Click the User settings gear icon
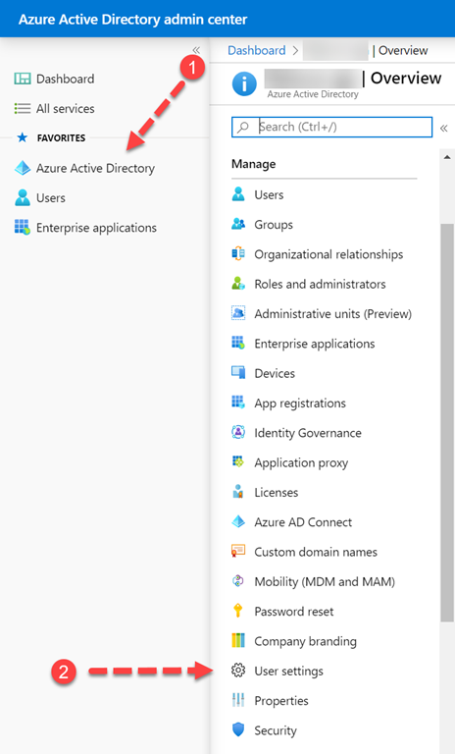 point(238,671)
